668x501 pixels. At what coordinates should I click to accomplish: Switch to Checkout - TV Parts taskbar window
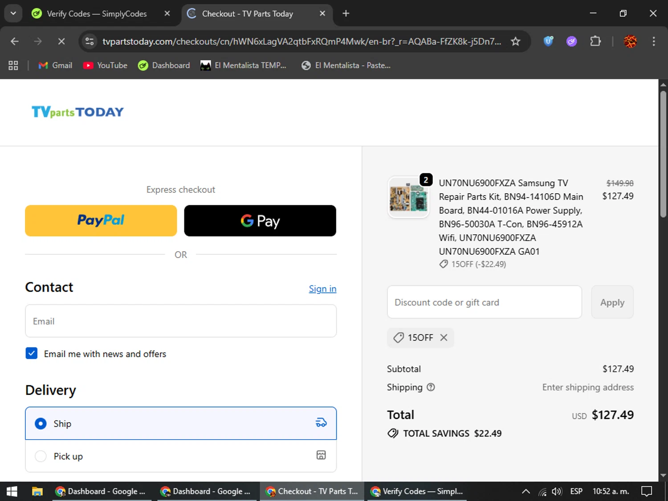(312, 491)
